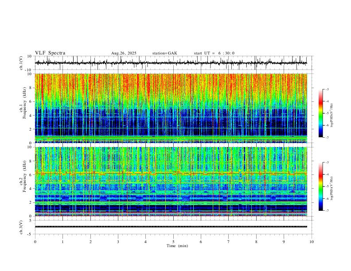This screenshot has width=351, height=271.
Task: Click "-7" tick on upper color bar
Action: pyautogui.click(x=327, y=137)
